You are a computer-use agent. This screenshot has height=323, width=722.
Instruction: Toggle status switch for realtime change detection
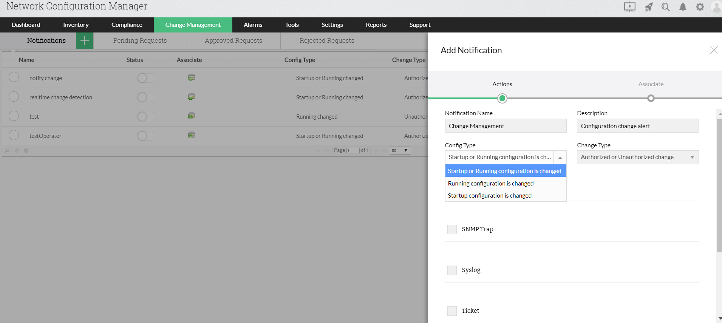tap(146, 97)
